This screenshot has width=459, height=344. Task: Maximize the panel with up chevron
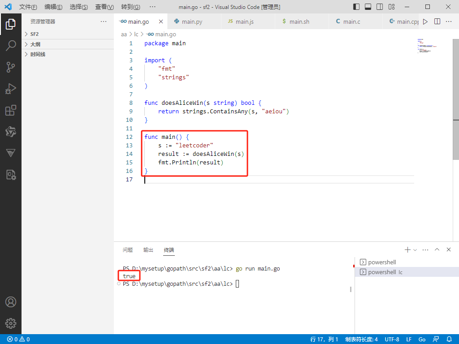(x=437, y=249)
